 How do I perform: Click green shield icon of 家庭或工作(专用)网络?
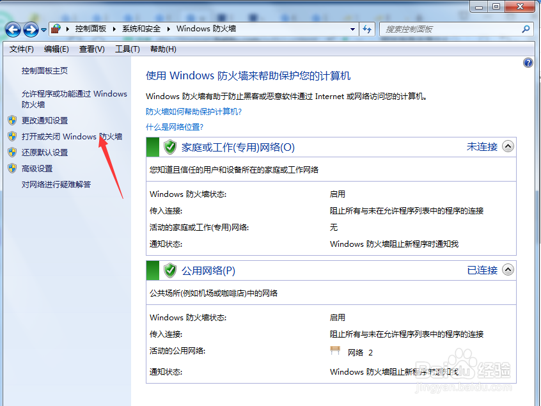(x=169, y=147)
